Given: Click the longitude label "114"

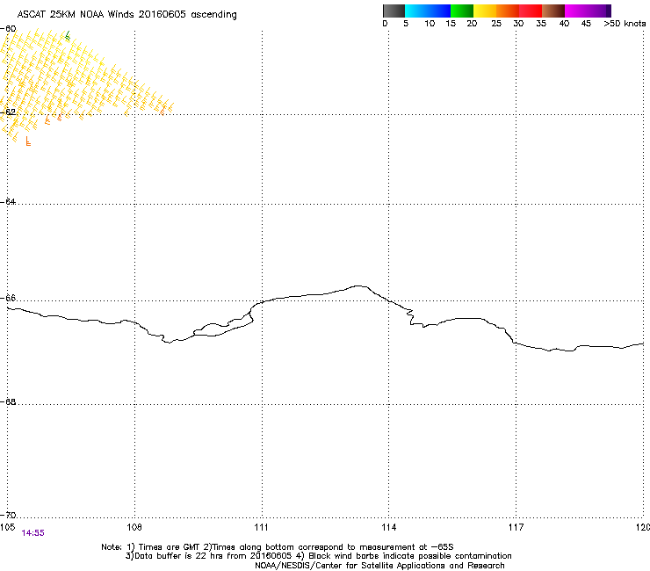Looking at the screenshot, I should click(x=389, y=527).
